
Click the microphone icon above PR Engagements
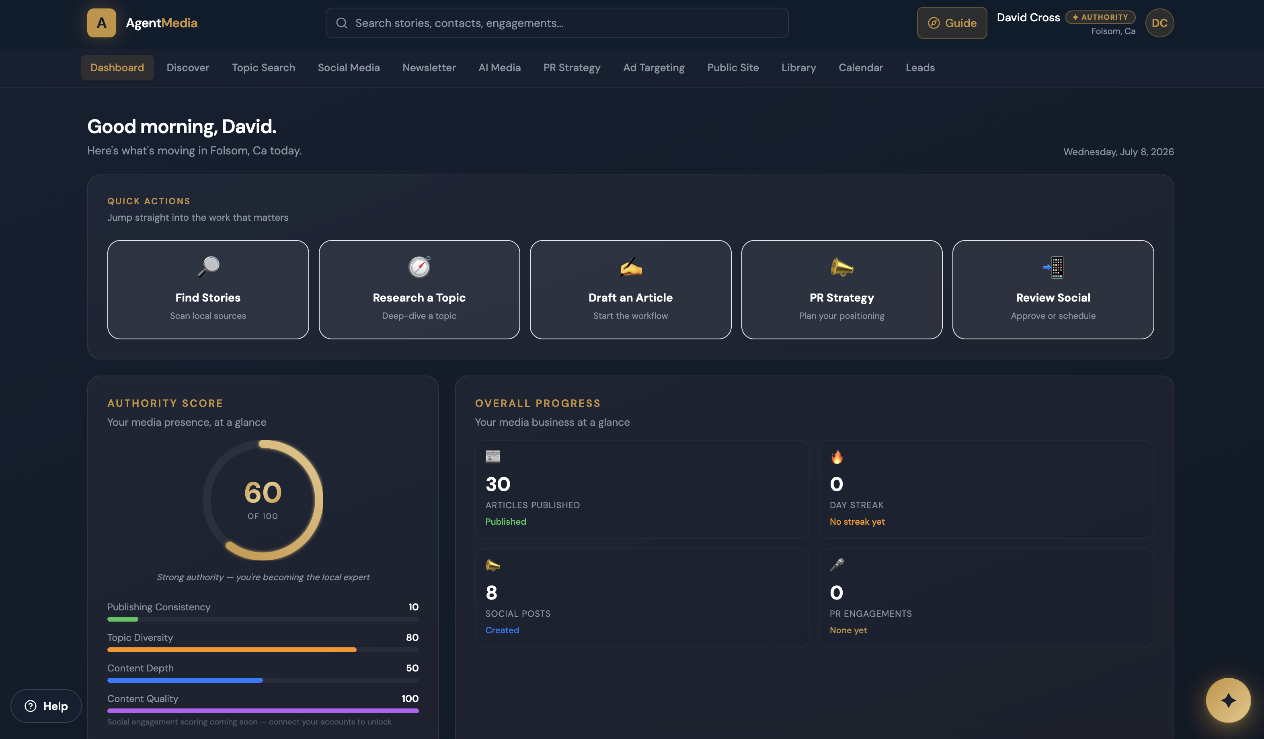point(837,565)
